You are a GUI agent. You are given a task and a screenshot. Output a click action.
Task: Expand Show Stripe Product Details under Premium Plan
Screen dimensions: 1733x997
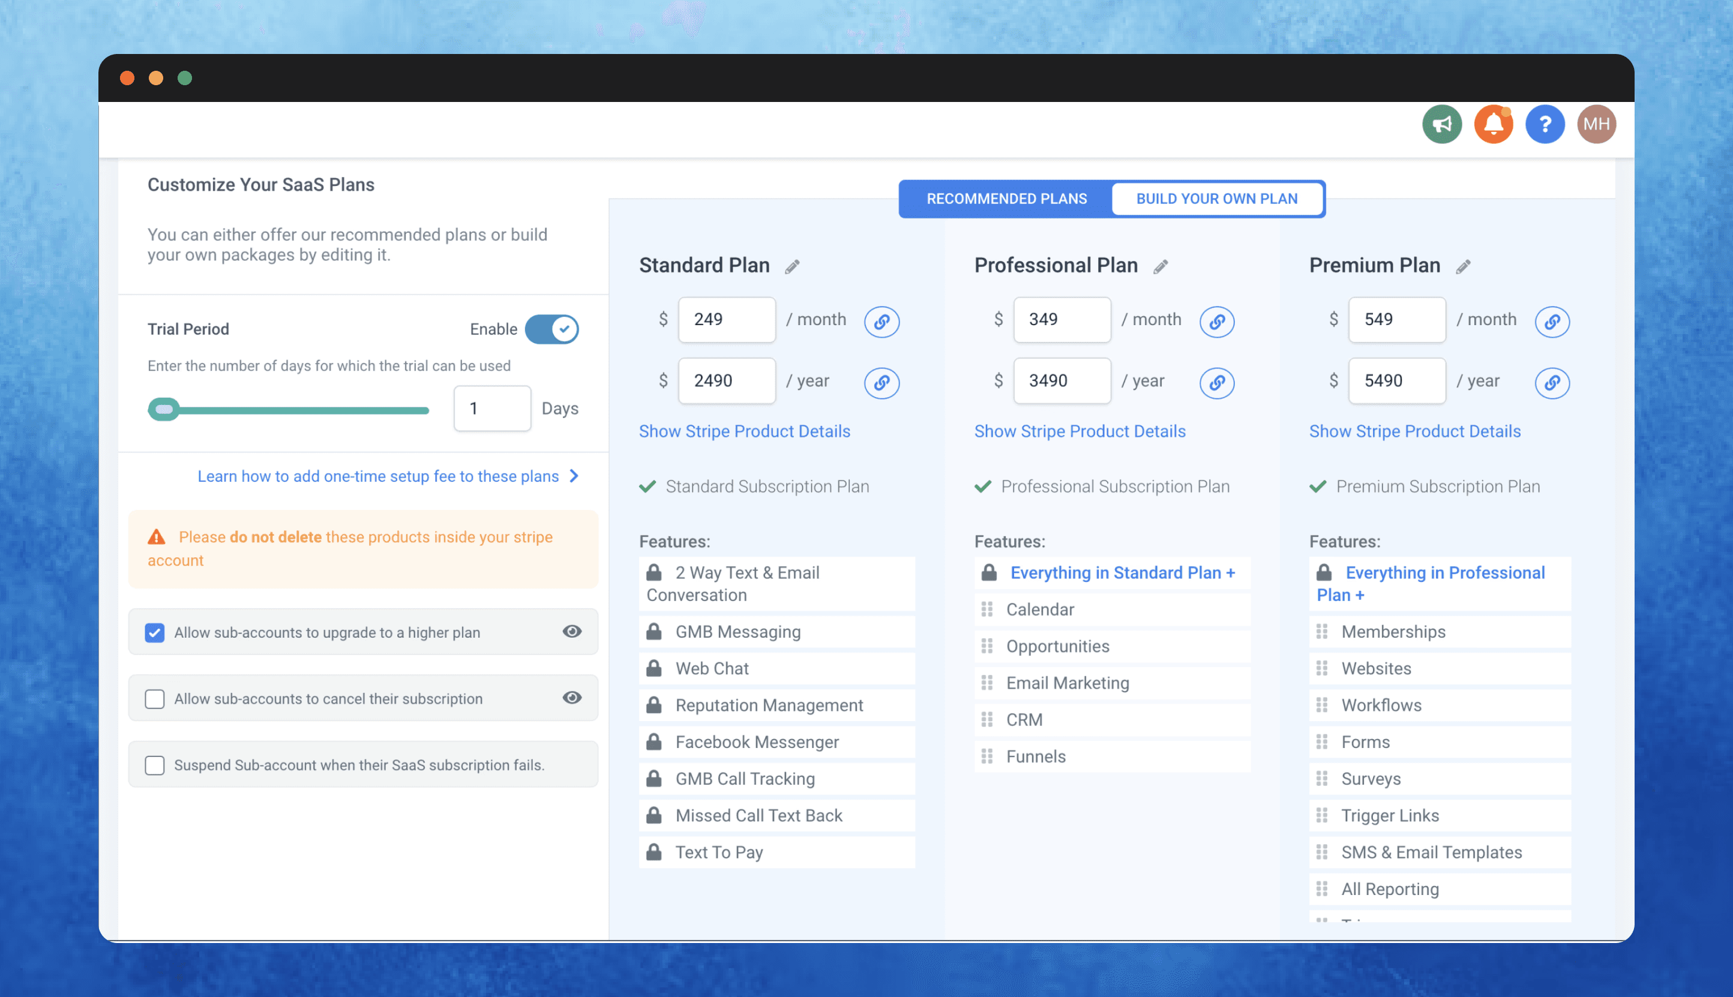(1414, 431)
